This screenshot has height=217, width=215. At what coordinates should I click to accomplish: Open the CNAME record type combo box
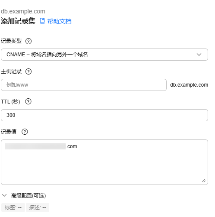[x=104, y=55]
